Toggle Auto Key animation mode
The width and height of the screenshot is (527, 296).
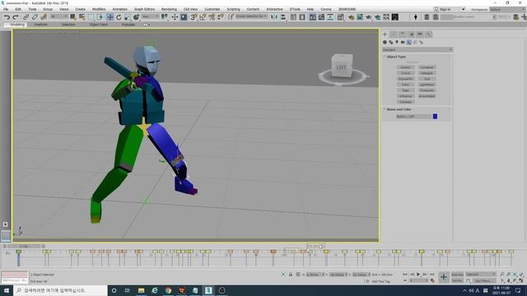(x=457, y=274)
